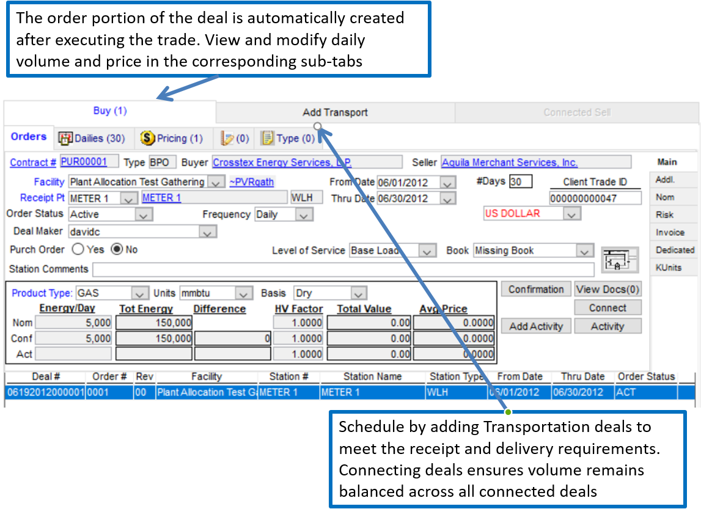Open the Pricing (1) dollar icon tab

(172, 139)
